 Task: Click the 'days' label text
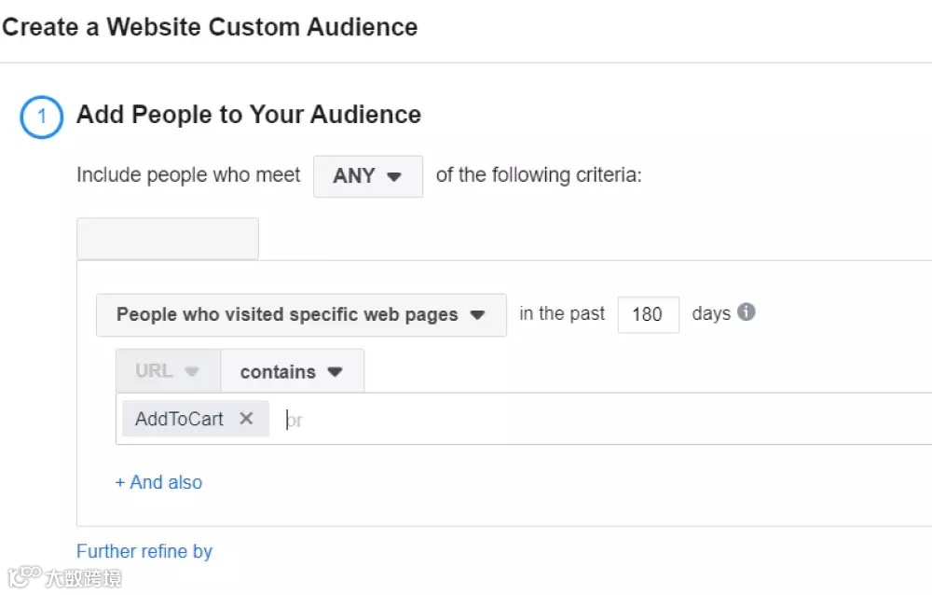coord(711,313)
